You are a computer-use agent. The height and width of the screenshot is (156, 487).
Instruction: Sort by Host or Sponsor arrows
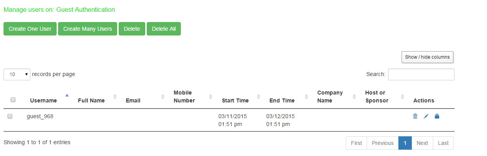coord(402,97)
